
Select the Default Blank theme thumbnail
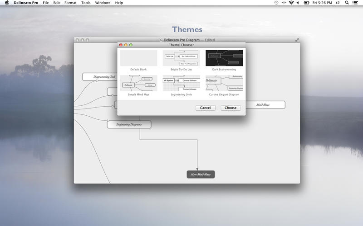click(138, 58)
